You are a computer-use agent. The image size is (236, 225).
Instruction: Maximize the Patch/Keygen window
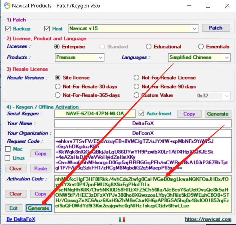pyautogui.click(x=208, y=6)
